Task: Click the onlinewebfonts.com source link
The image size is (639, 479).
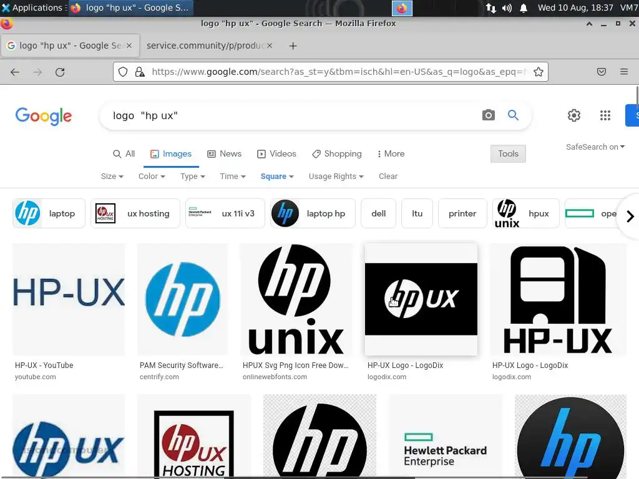Action: click(x=275, y=377)
